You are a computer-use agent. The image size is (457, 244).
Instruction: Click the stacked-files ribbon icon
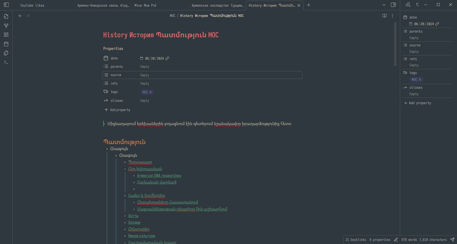tap(6, 53)
